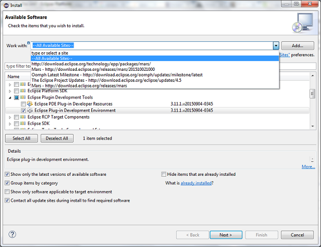Click the software list scroll up arrow
Screen dimensions: 321x247
point(312,76)
